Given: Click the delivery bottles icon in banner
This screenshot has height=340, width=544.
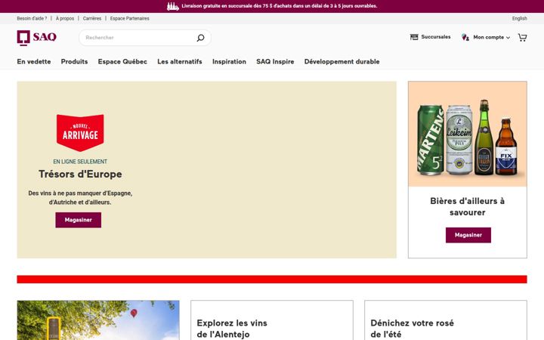Looking at the screenshot, I should tap(173, 6).
